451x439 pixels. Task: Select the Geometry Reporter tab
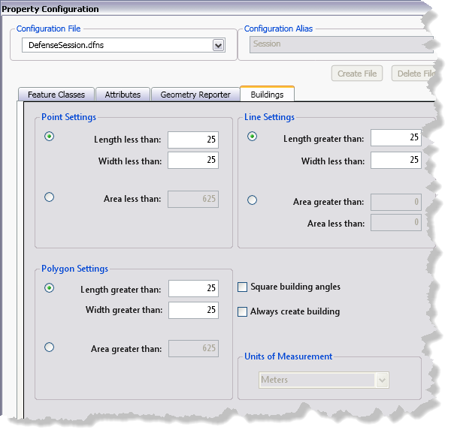tap(195, 95)
